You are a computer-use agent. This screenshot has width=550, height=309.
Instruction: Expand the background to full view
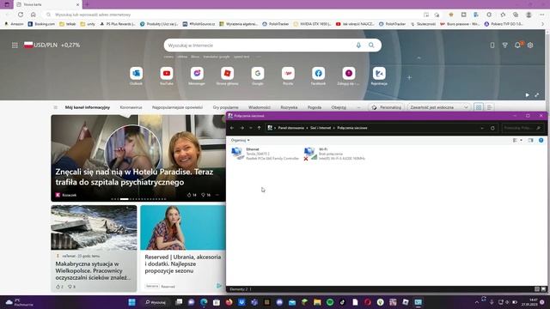536,95
